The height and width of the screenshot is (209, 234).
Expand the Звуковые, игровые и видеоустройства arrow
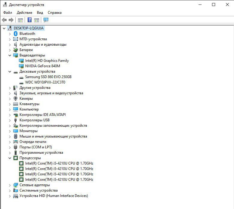point(10,93)
